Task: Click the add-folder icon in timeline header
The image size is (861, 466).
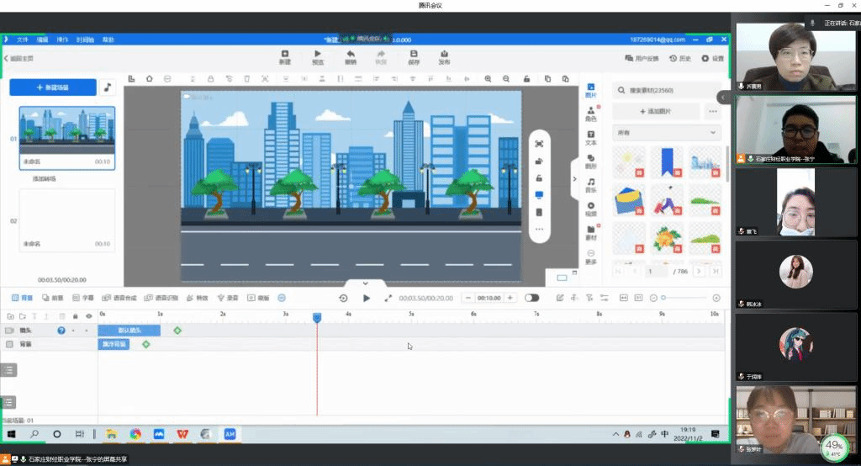Action: 10,316
